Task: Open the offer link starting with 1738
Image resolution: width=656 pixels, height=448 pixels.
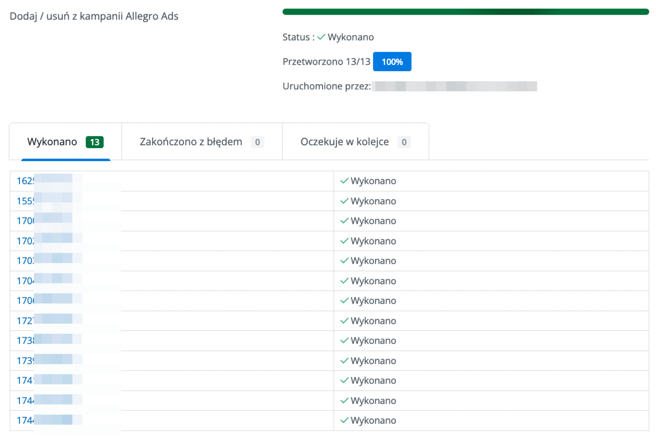Action: (x=25, y=341)
